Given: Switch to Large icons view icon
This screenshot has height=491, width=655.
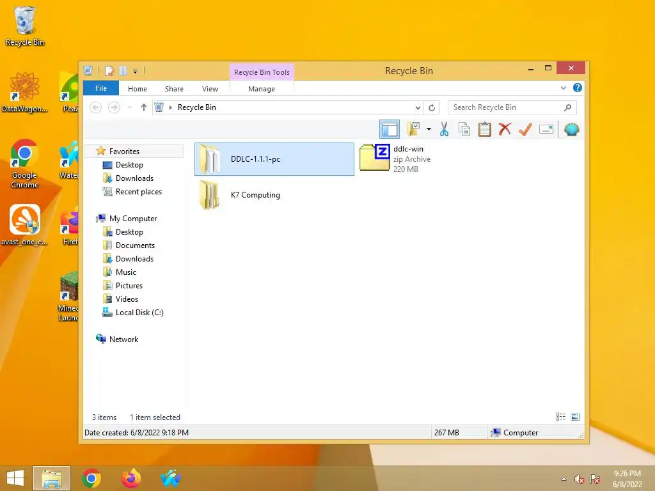Looking at the screenshot, I should 575,417.
